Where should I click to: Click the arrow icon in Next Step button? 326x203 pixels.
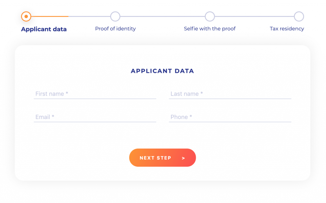(x=183, y=158)
